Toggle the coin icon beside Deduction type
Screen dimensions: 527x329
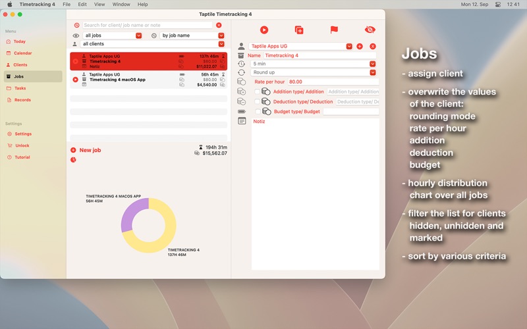pyautogui.click(x=266, y=101)
